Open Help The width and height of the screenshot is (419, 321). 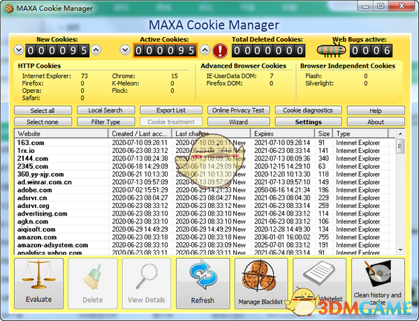coord(376,110)
